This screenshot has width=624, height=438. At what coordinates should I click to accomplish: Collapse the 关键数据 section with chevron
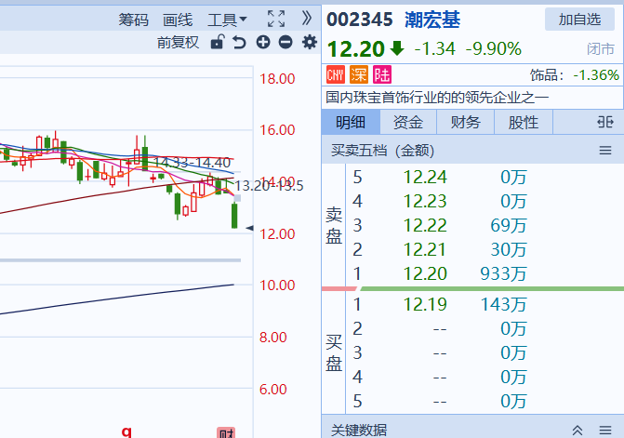(x=578, y=430)
